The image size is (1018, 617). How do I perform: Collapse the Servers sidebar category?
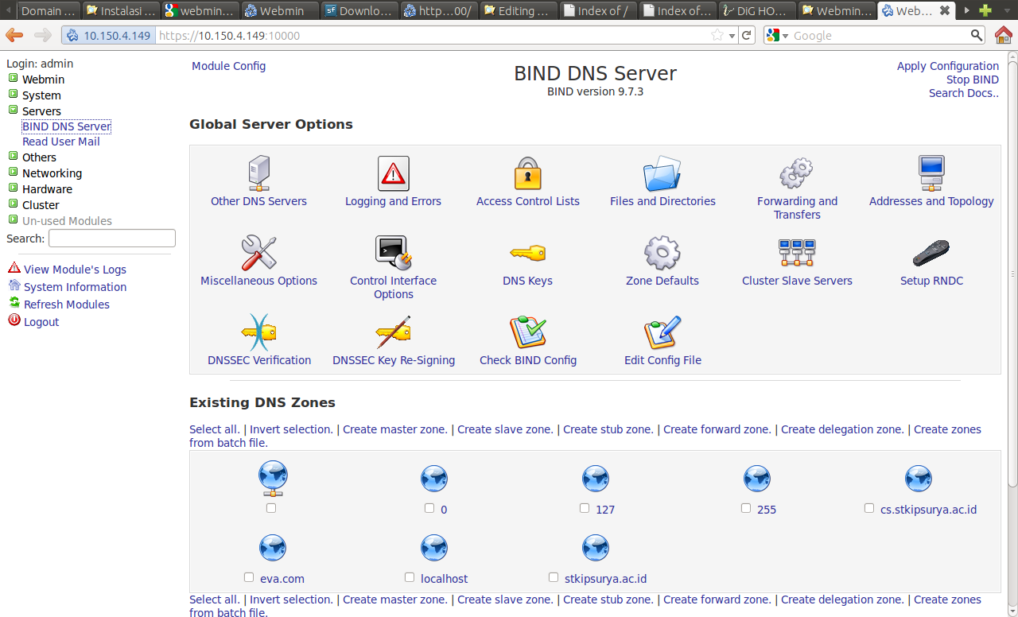point(13,111)
